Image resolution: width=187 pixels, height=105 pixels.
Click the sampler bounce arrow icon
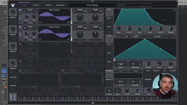click(x=98, y=65)
